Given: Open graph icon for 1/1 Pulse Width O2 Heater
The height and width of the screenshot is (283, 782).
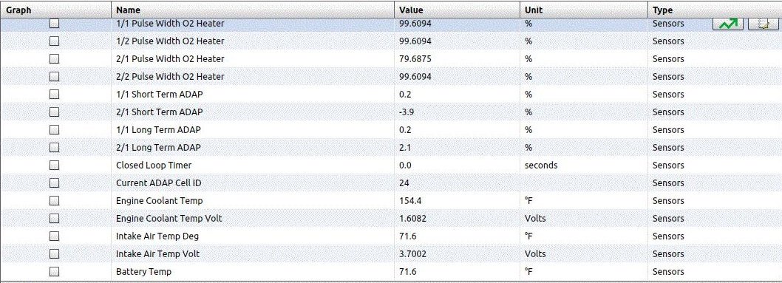Looking at the screenshot, I should pyautogui.click(x=727, y=24).
